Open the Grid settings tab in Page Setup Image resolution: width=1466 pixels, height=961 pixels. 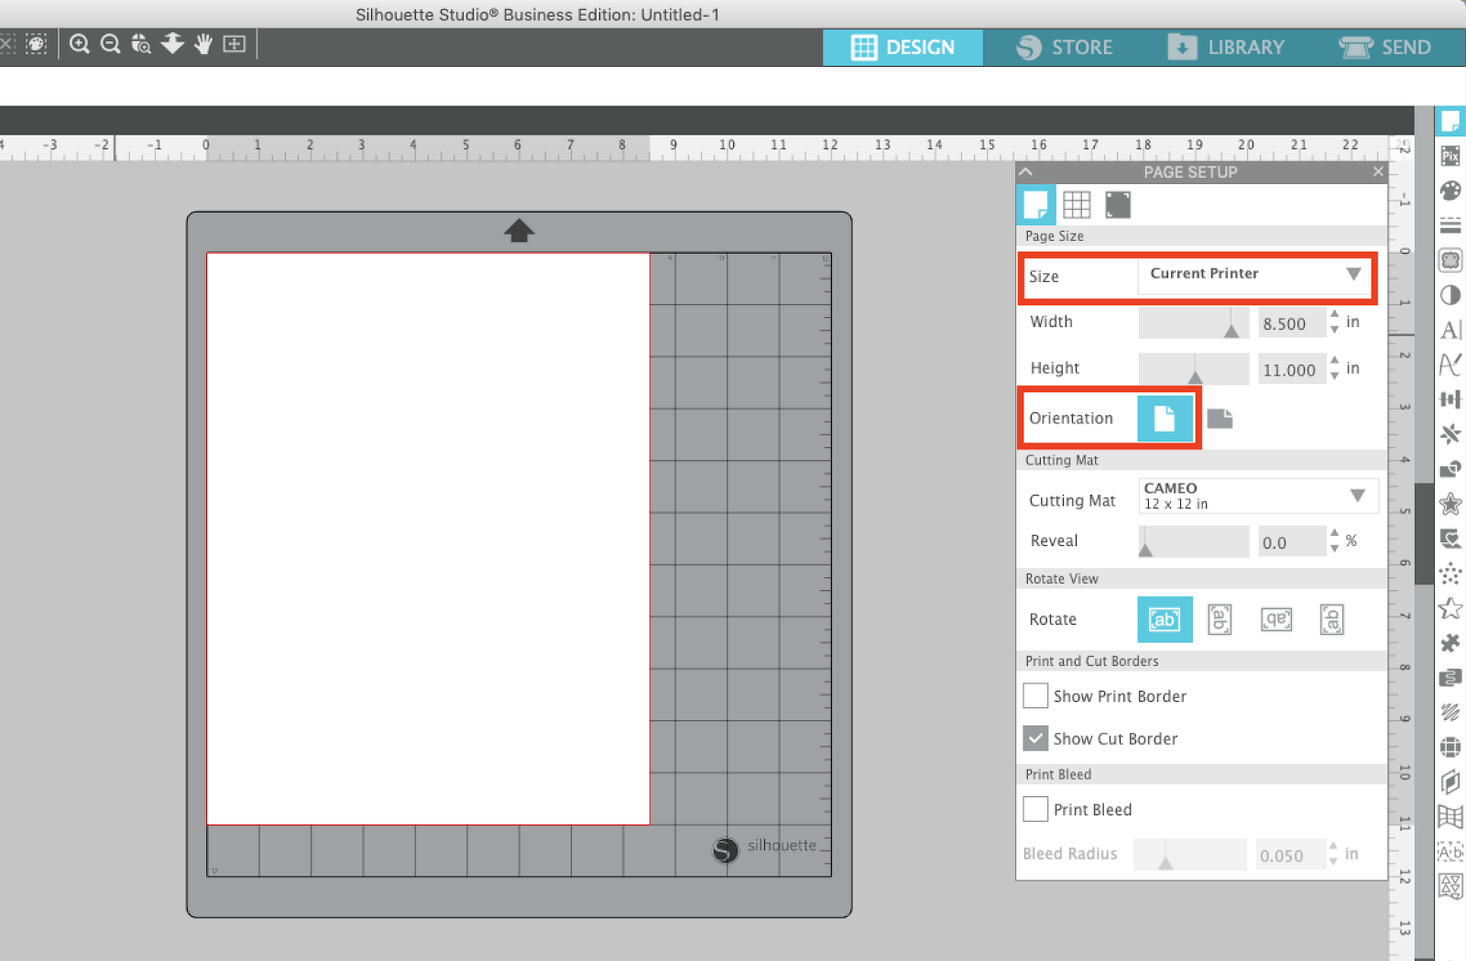click(1077, 205)
